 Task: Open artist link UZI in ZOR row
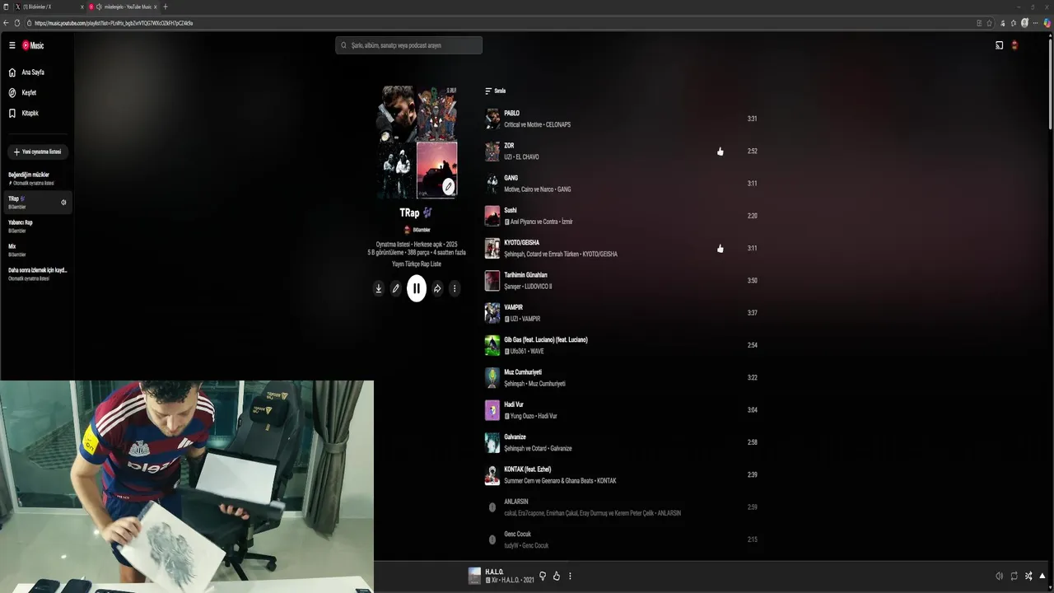click(508, 157)
